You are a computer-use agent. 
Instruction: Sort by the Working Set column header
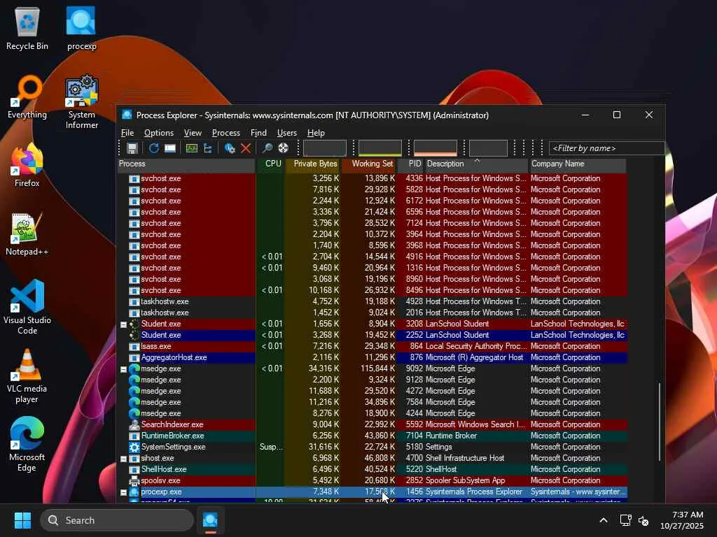(368, 164)
